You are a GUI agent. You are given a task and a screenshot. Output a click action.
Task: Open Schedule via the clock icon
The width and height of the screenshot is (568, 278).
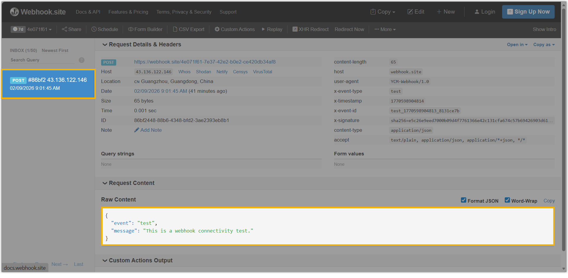tap(94, 29)
